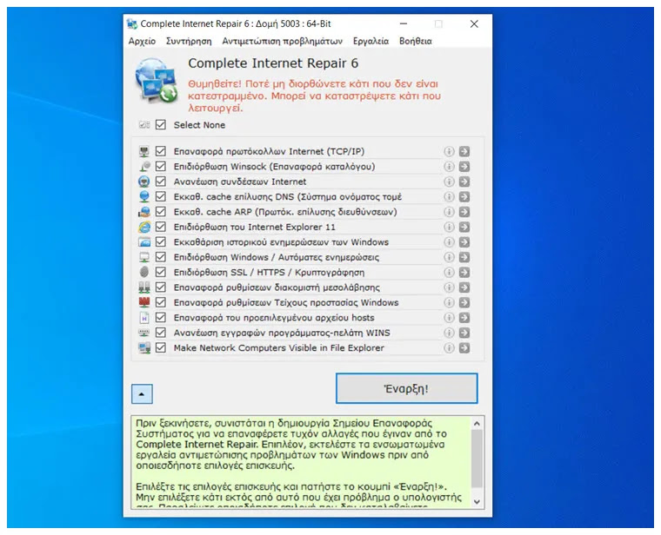Info icon for WINS client records row
Image resolution: width=661 pixels, height=535 pixels.
click(x=449, y=333)
